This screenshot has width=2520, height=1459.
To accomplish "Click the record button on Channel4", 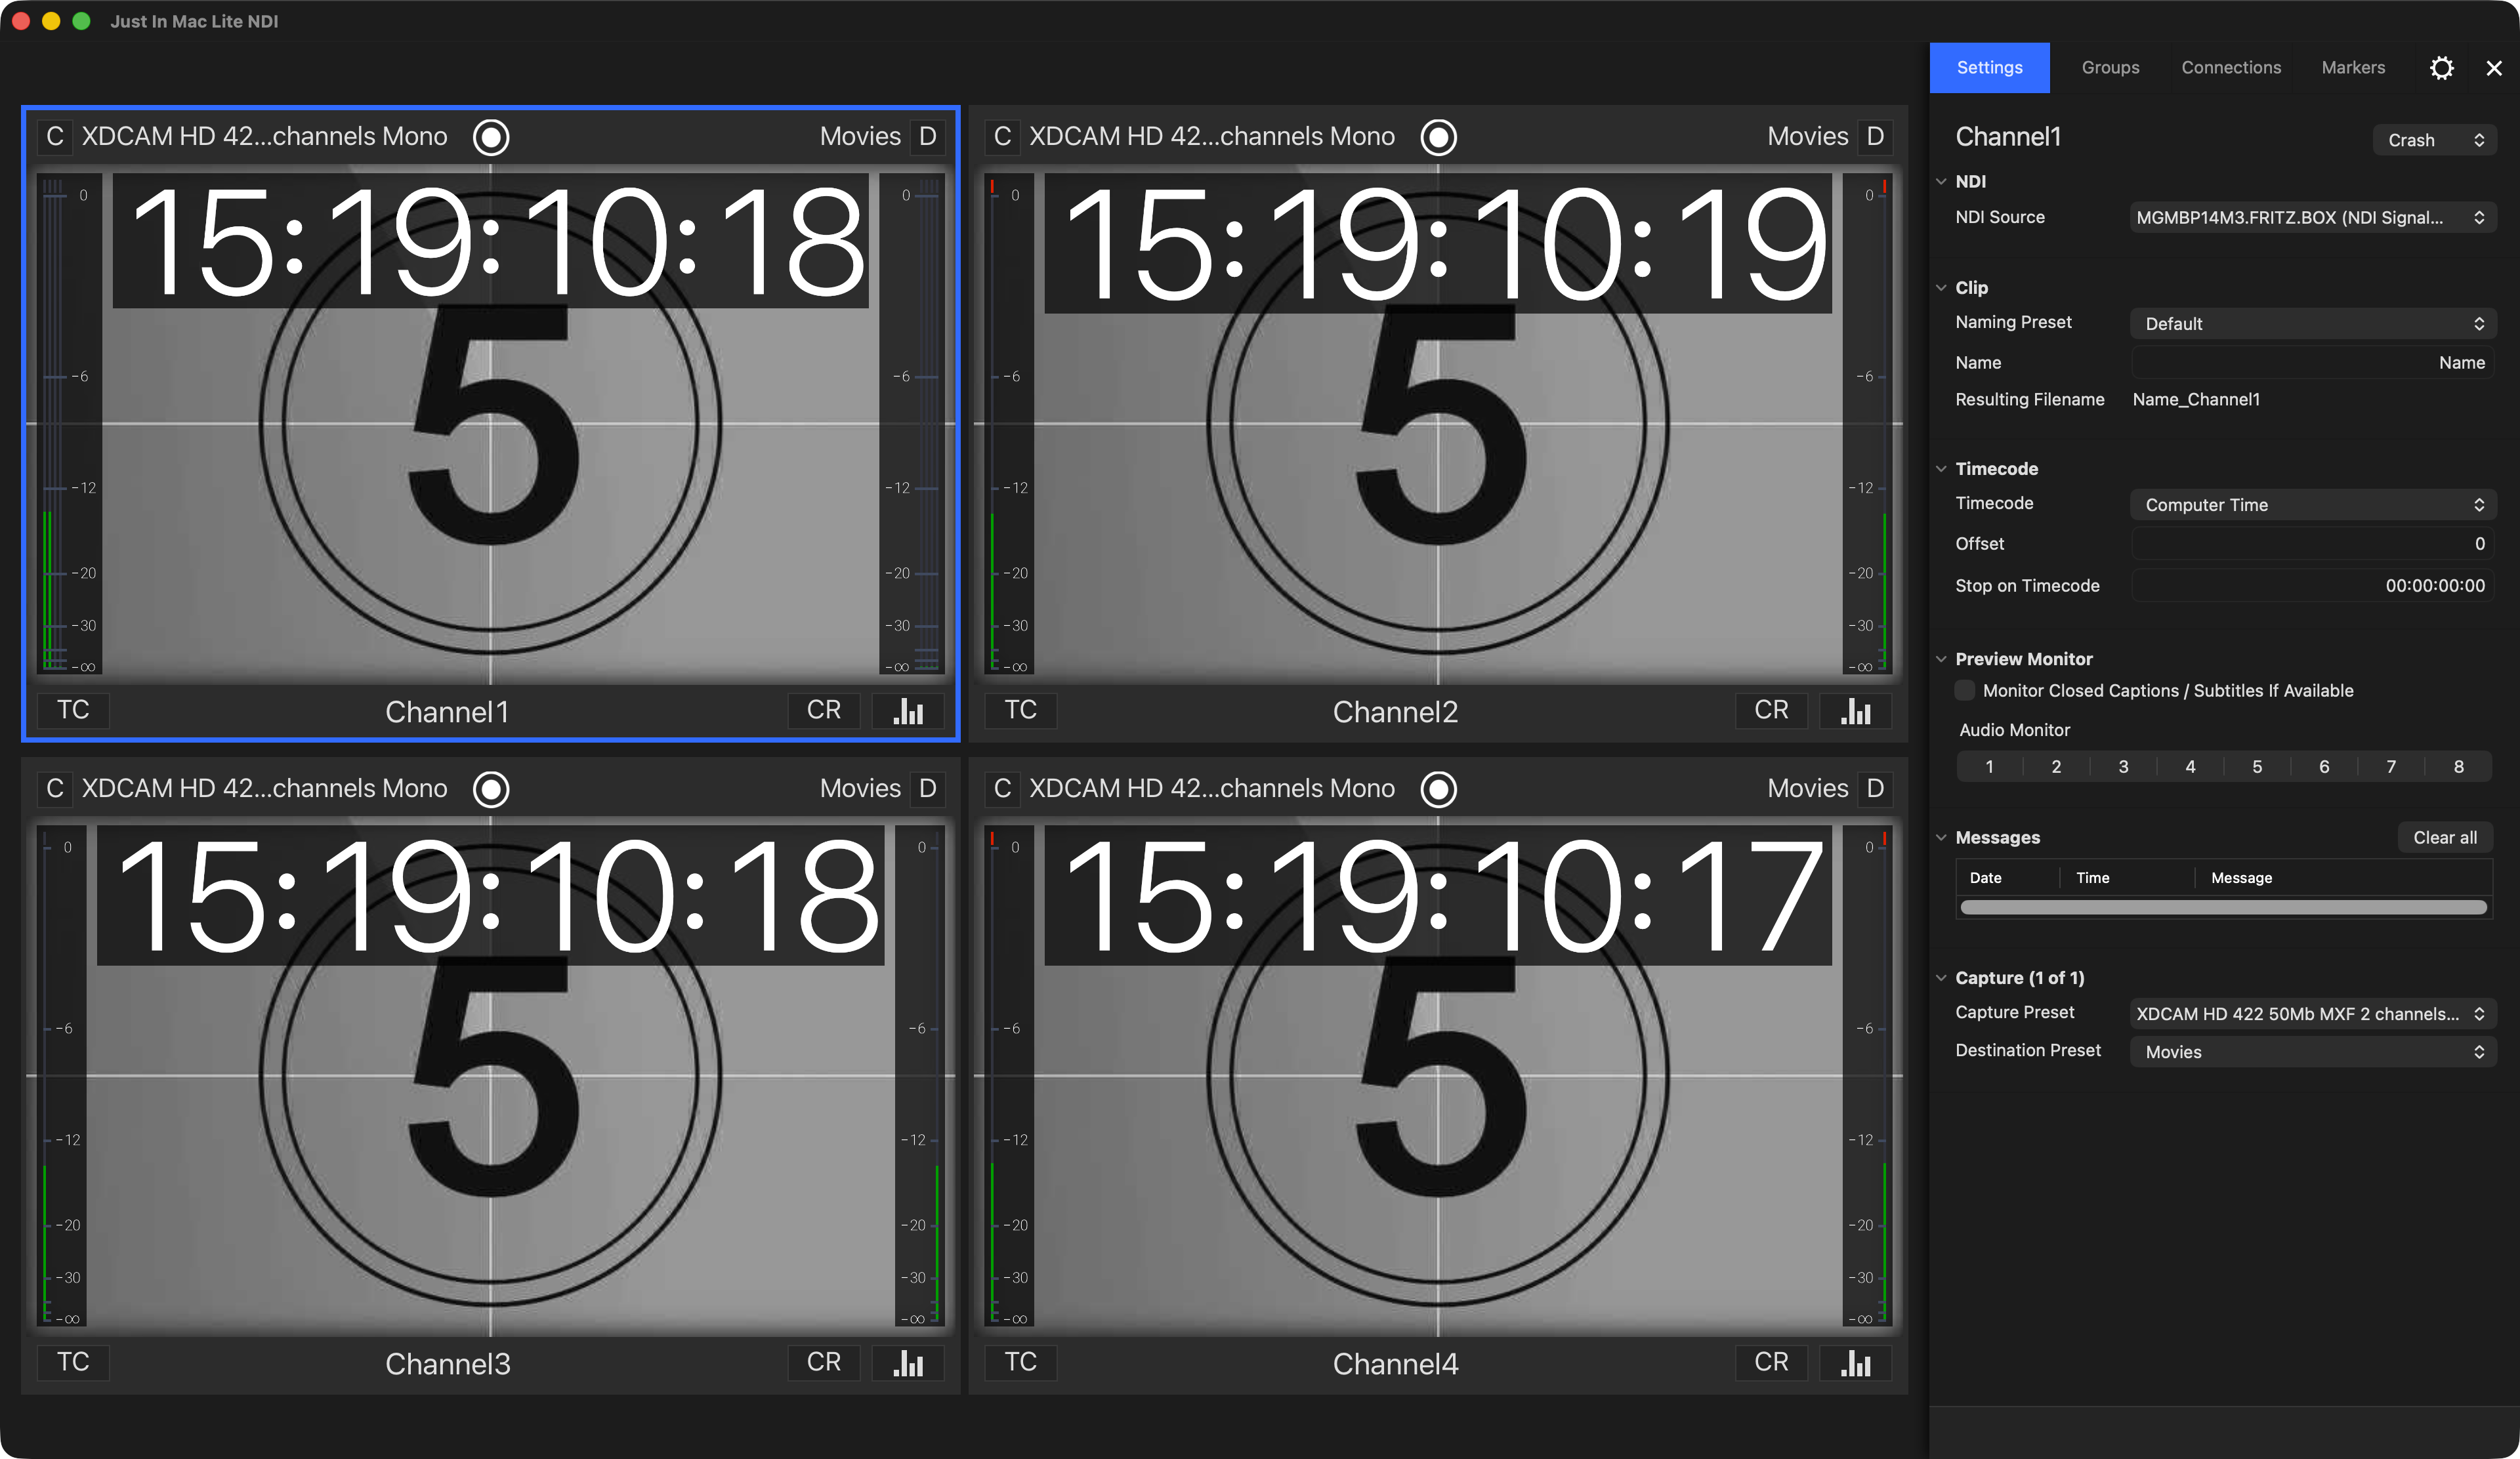I will (x=1438, y=789).
